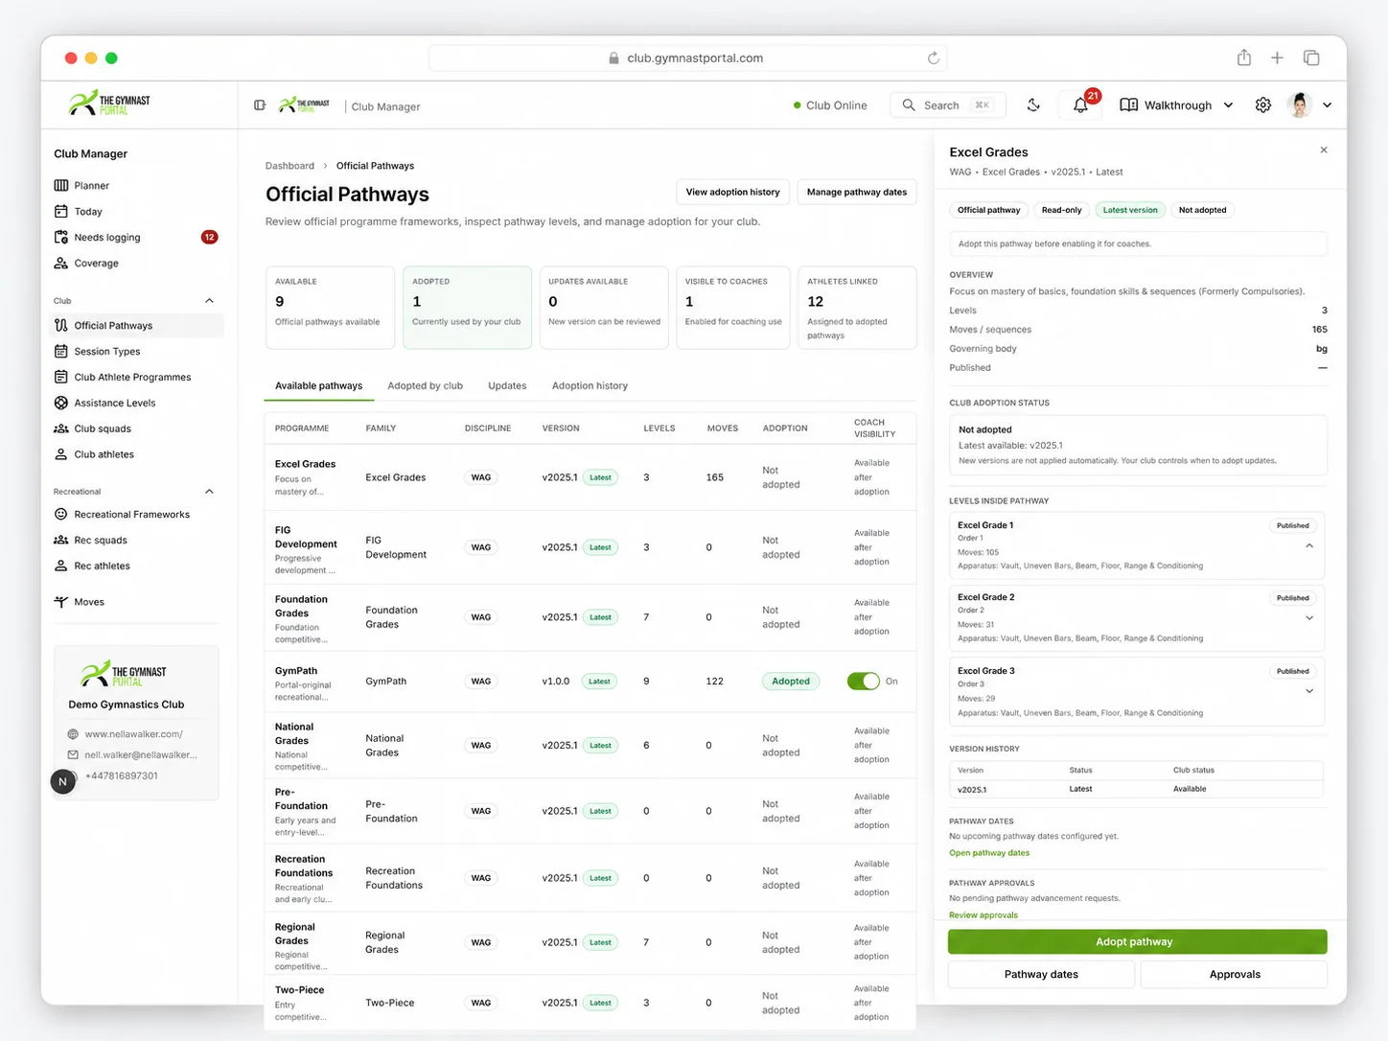
Task: Open the Pathway dates button
Action: (x=1041, y=974)
